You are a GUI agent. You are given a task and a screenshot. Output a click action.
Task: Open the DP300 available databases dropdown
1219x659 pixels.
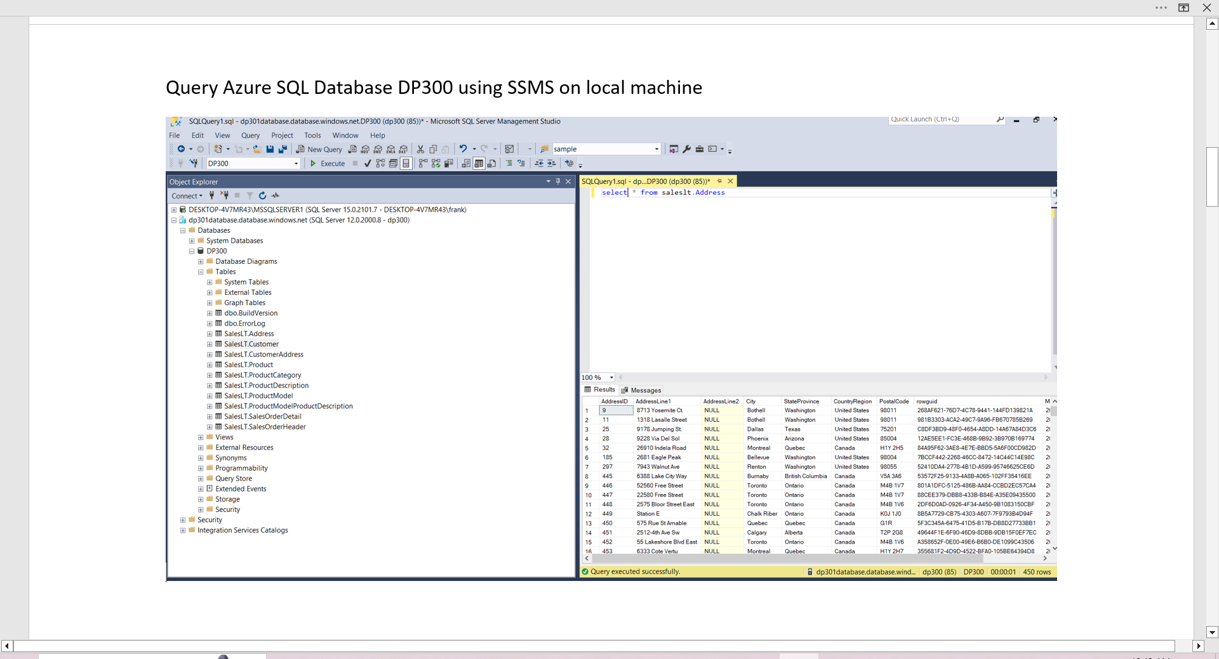tap(296, 164)
